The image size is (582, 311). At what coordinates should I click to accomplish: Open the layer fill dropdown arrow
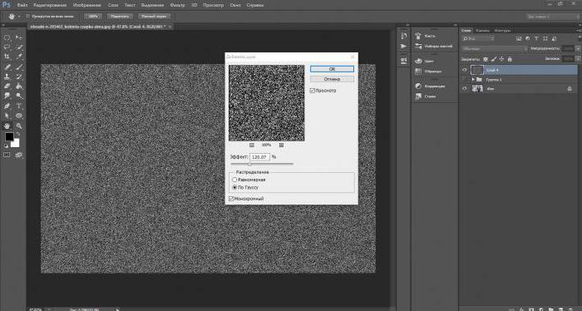point(578,59)
